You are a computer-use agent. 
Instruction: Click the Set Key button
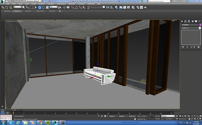(158, 119)
